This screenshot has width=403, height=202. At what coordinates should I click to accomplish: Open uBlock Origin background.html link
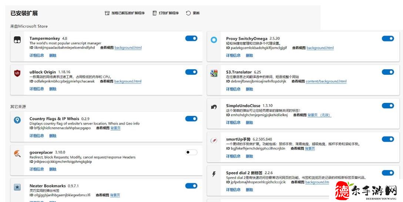(128, 81)
